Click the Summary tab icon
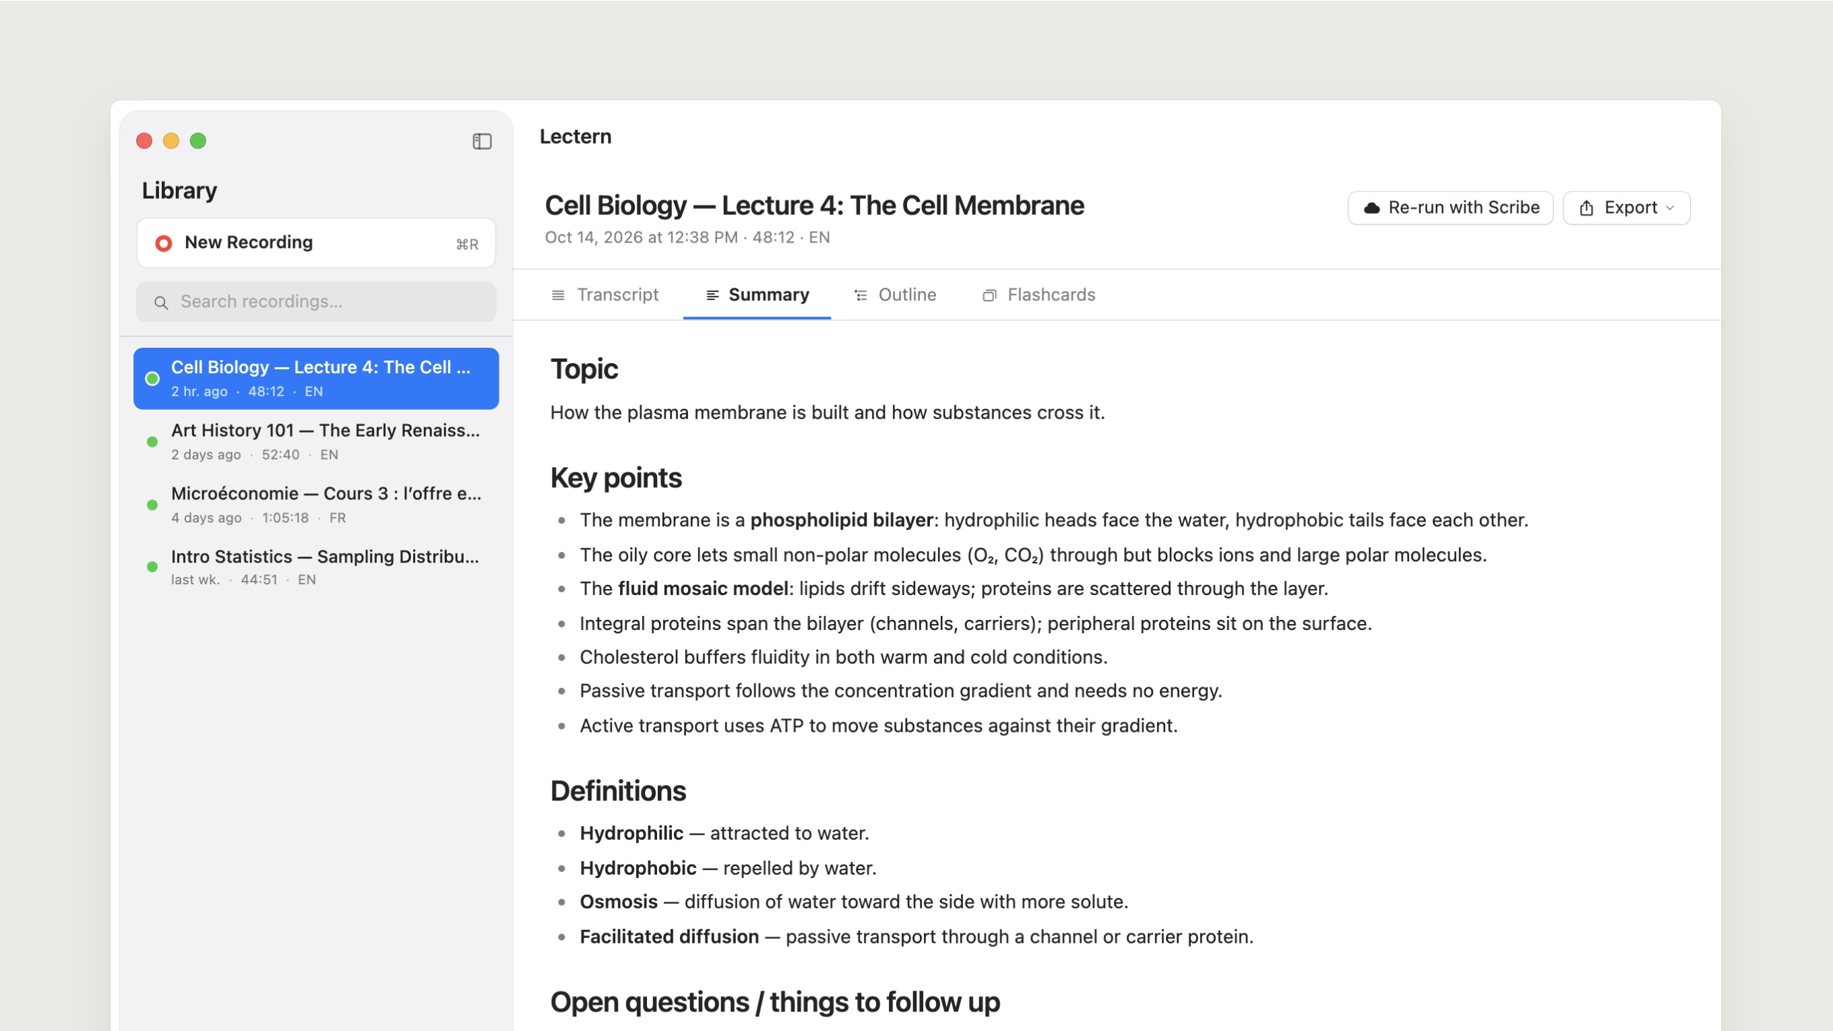The width and height of the screenshot is (1833, 1031). pyautogui.click(x=712, y=295)
